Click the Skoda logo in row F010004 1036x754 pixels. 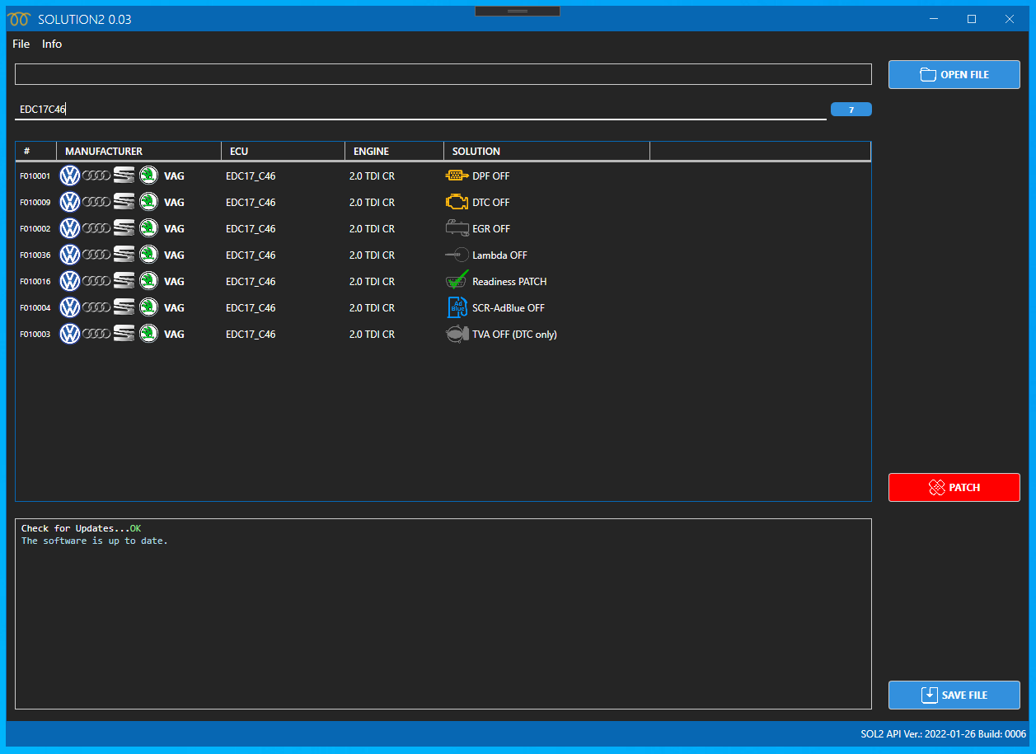[x=148, y=307]
